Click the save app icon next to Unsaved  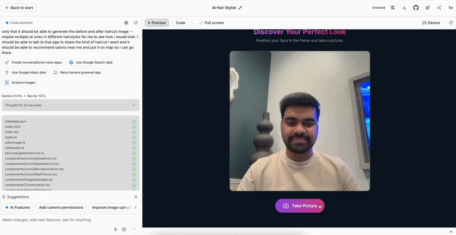(392, 8)
